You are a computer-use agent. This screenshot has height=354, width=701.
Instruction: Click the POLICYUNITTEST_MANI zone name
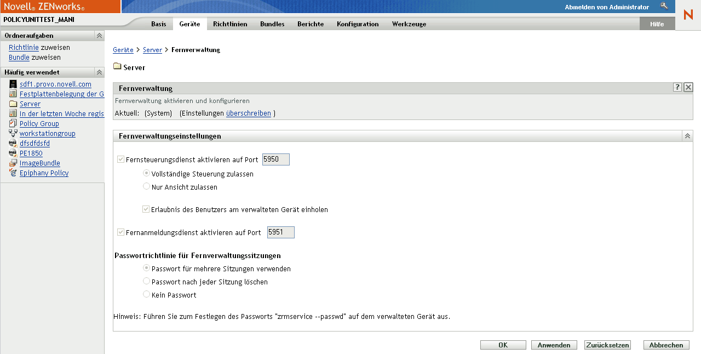(x=39, y=20)
